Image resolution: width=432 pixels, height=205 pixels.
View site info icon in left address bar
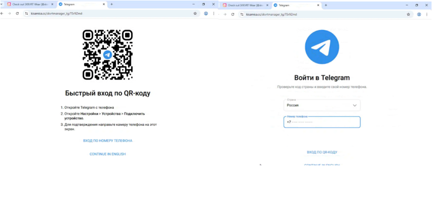click(26, 13)
